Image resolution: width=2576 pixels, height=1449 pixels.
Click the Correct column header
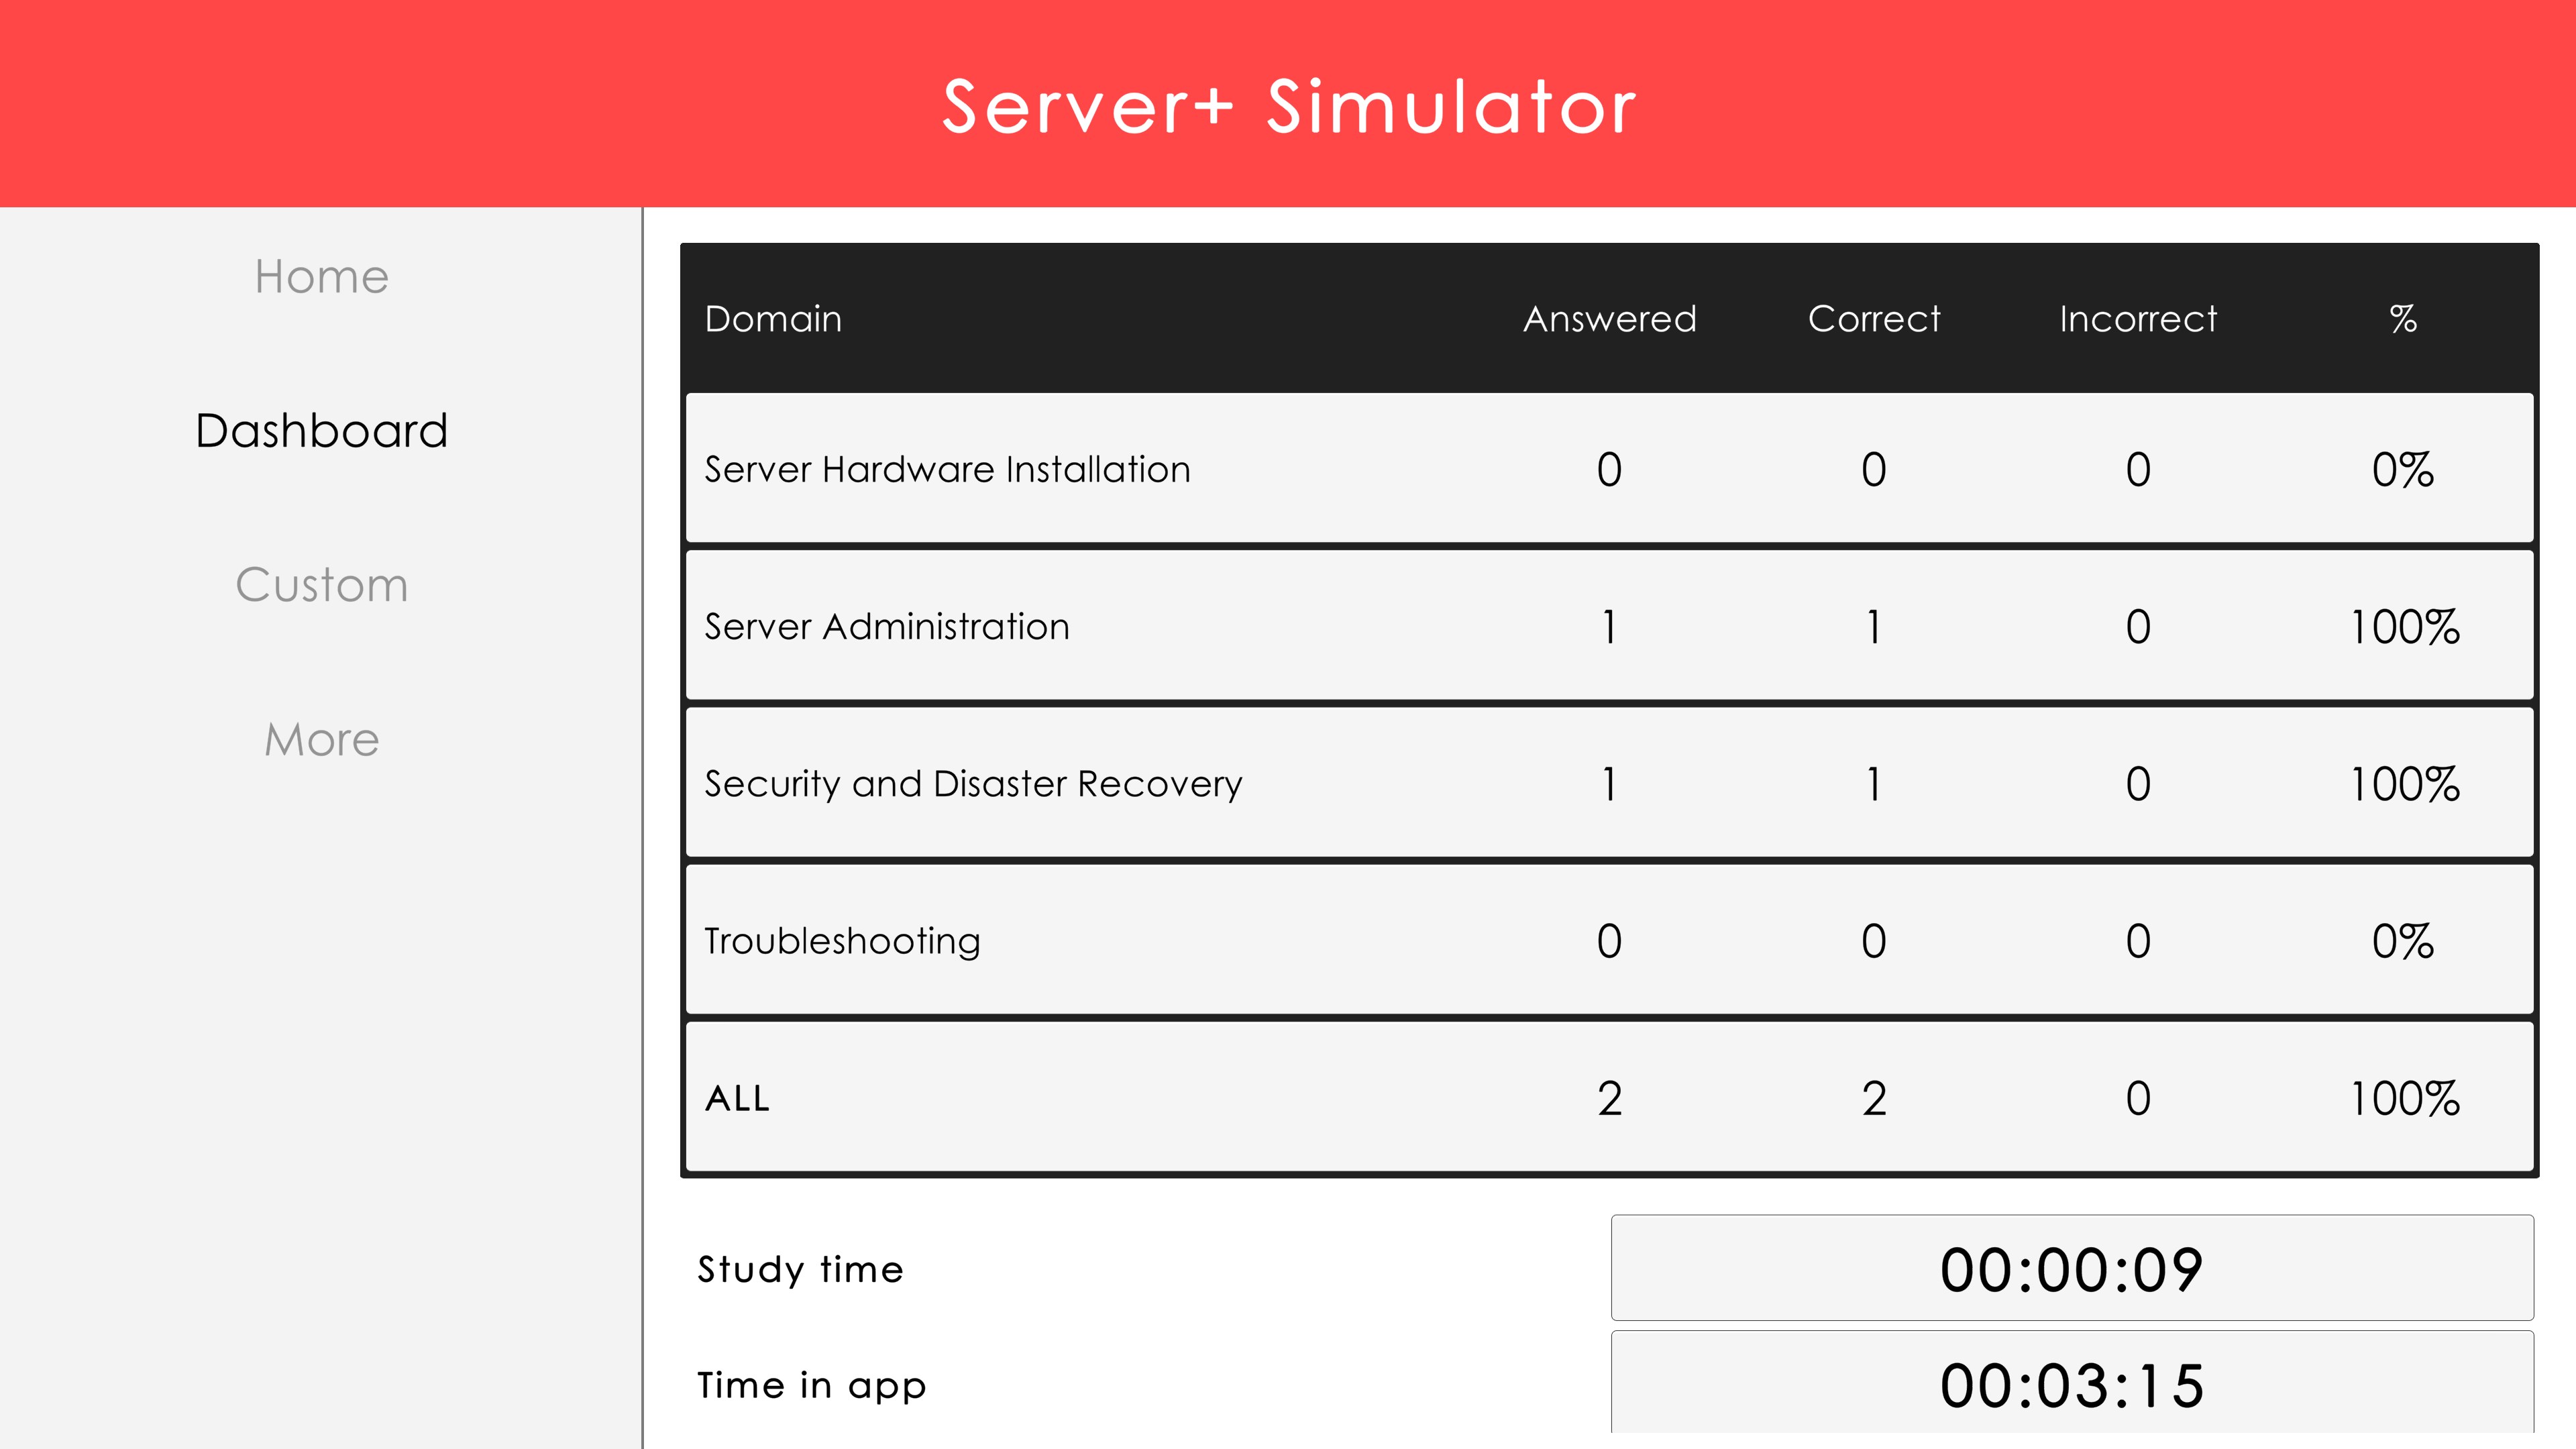click(x=1873, y=319)
